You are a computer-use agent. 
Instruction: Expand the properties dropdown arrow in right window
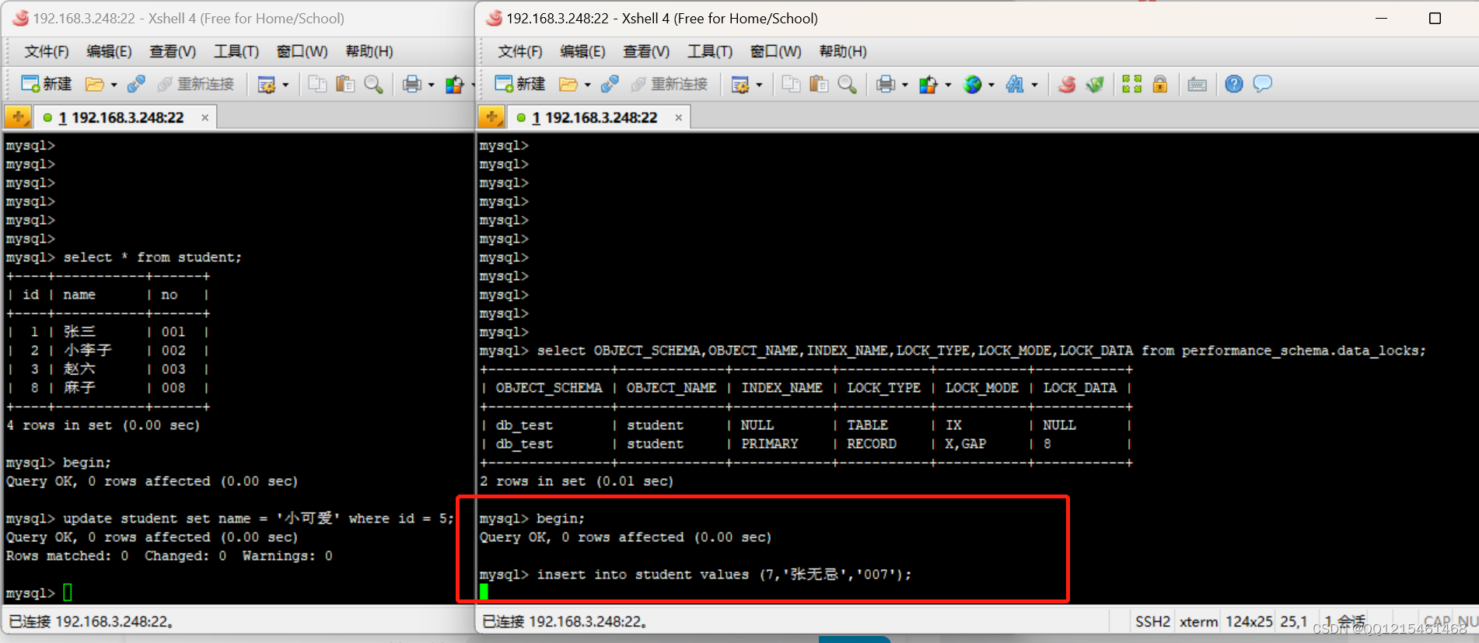759,85
